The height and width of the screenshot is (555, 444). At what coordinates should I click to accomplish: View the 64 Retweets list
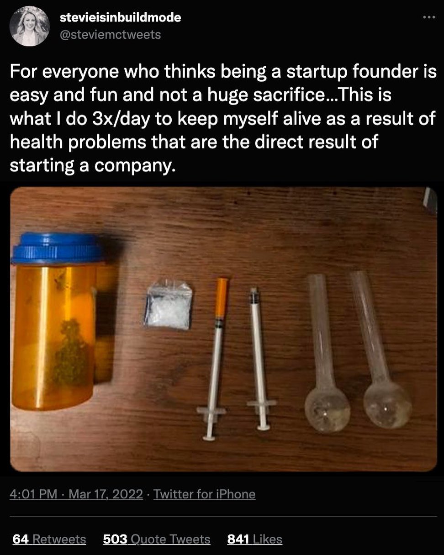click(49, 539)
